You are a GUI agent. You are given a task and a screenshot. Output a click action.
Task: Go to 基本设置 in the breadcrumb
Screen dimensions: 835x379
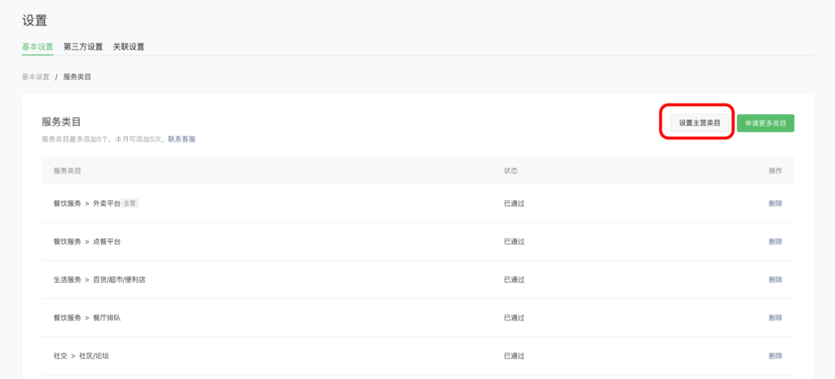37,77
